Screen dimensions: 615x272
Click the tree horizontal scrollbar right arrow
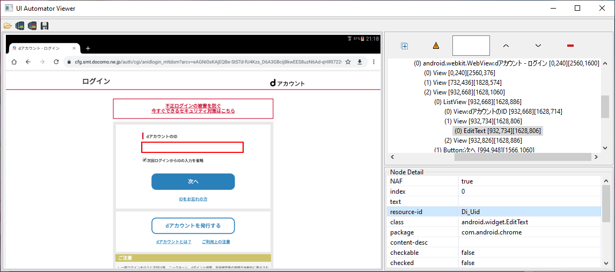[x=596, y=157]
